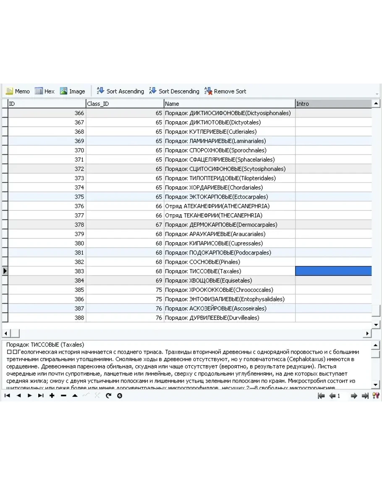Jump to the first page arrow
The image size is (382, 485).
(x=321, y=396)
